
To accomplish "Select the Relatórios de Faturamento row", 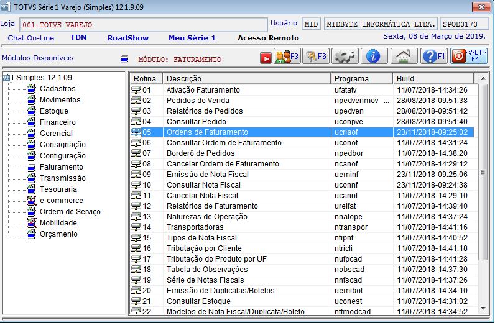I will pos(302,206).
